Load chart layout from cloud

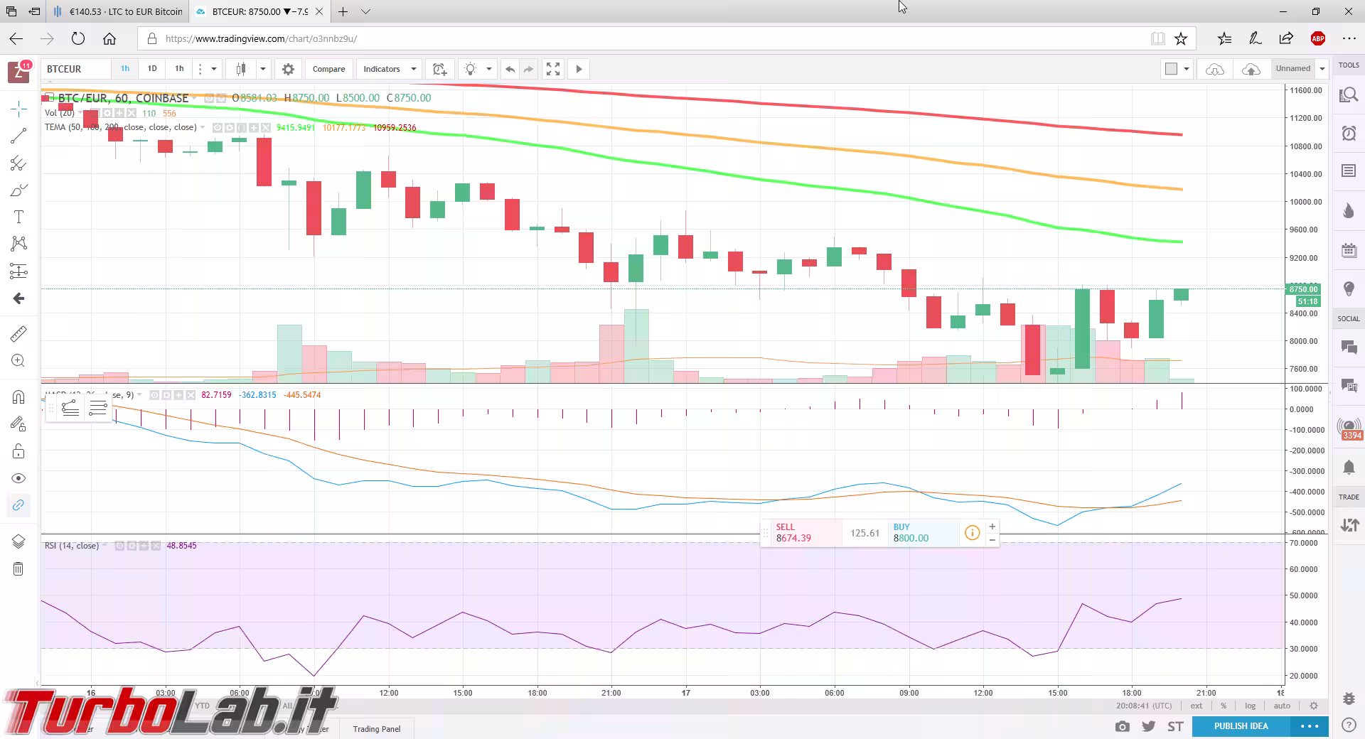coord(1215,69)
